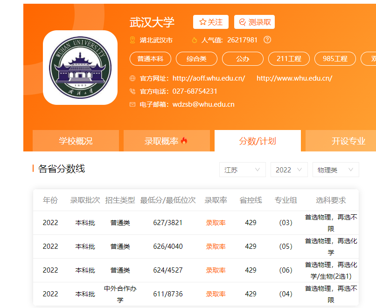Click the (04) 专业组 cell
Screen dimensions: 376x308
tap(285, 294)
